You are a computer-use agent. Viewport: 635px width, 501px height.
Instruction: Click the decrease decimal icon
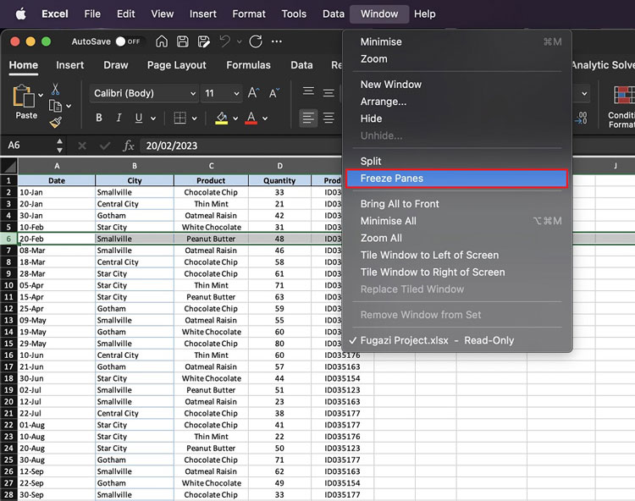click(x=581, y=118)
